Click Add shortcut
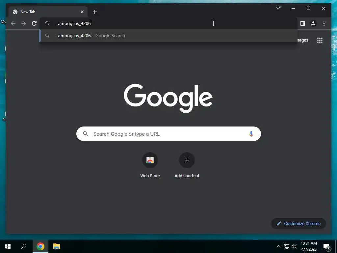The image size is (337, 253). tap(187, 165)
